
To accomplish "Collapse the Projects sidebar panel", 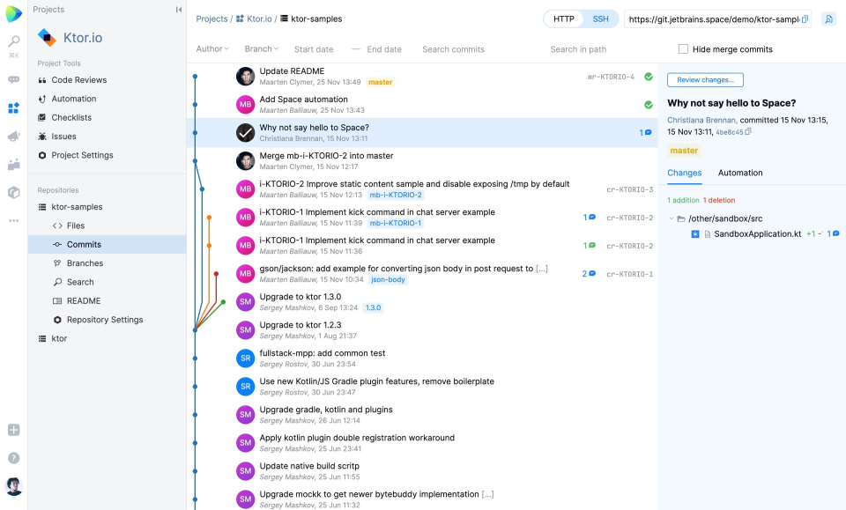I will [x=179, y=10].
